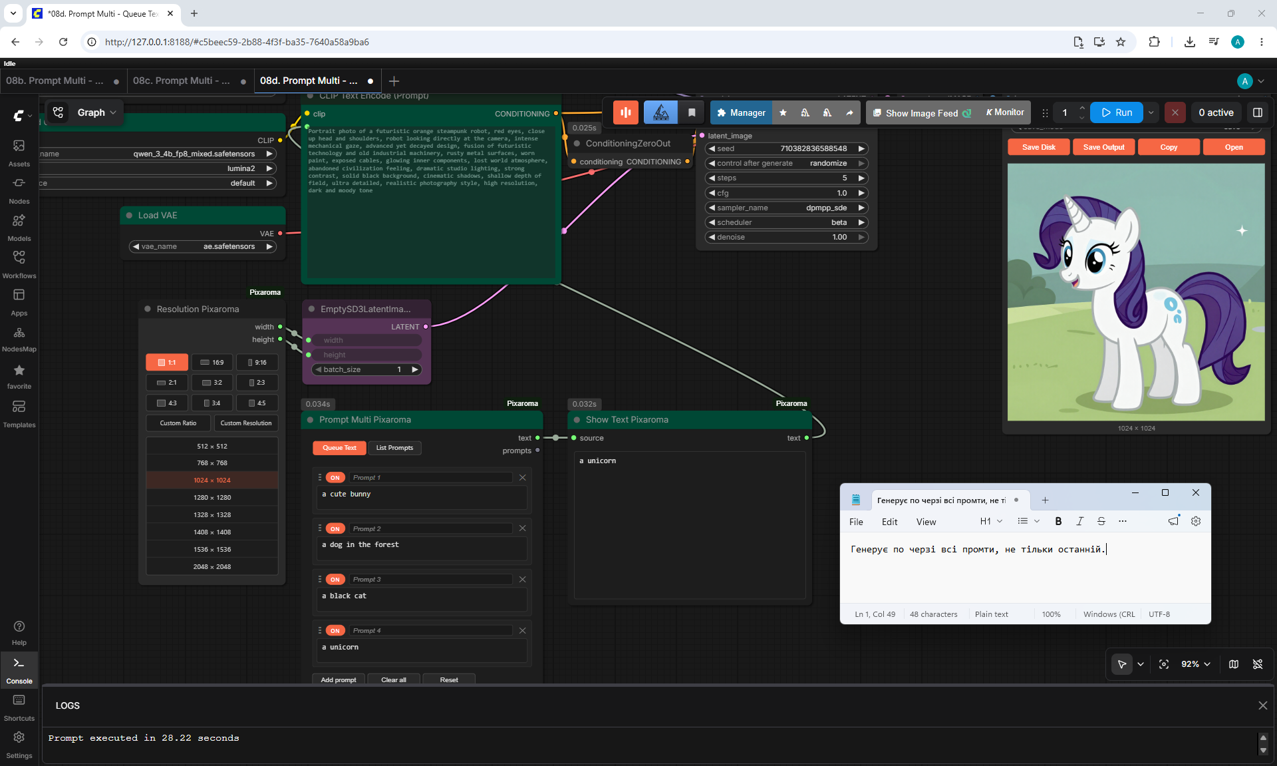This screenshot has width=1277, height=766.
Task: Open the Workflows sidebar panel
Action: tap(19, 264)
